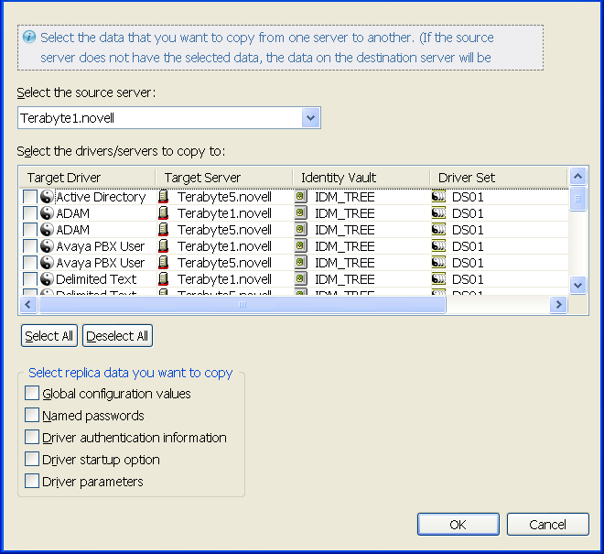Click the driver icon for ADAM on Terabyte5.novell
Image resolution: width=604 pixels, height=554 pixels.
[47, 230]
